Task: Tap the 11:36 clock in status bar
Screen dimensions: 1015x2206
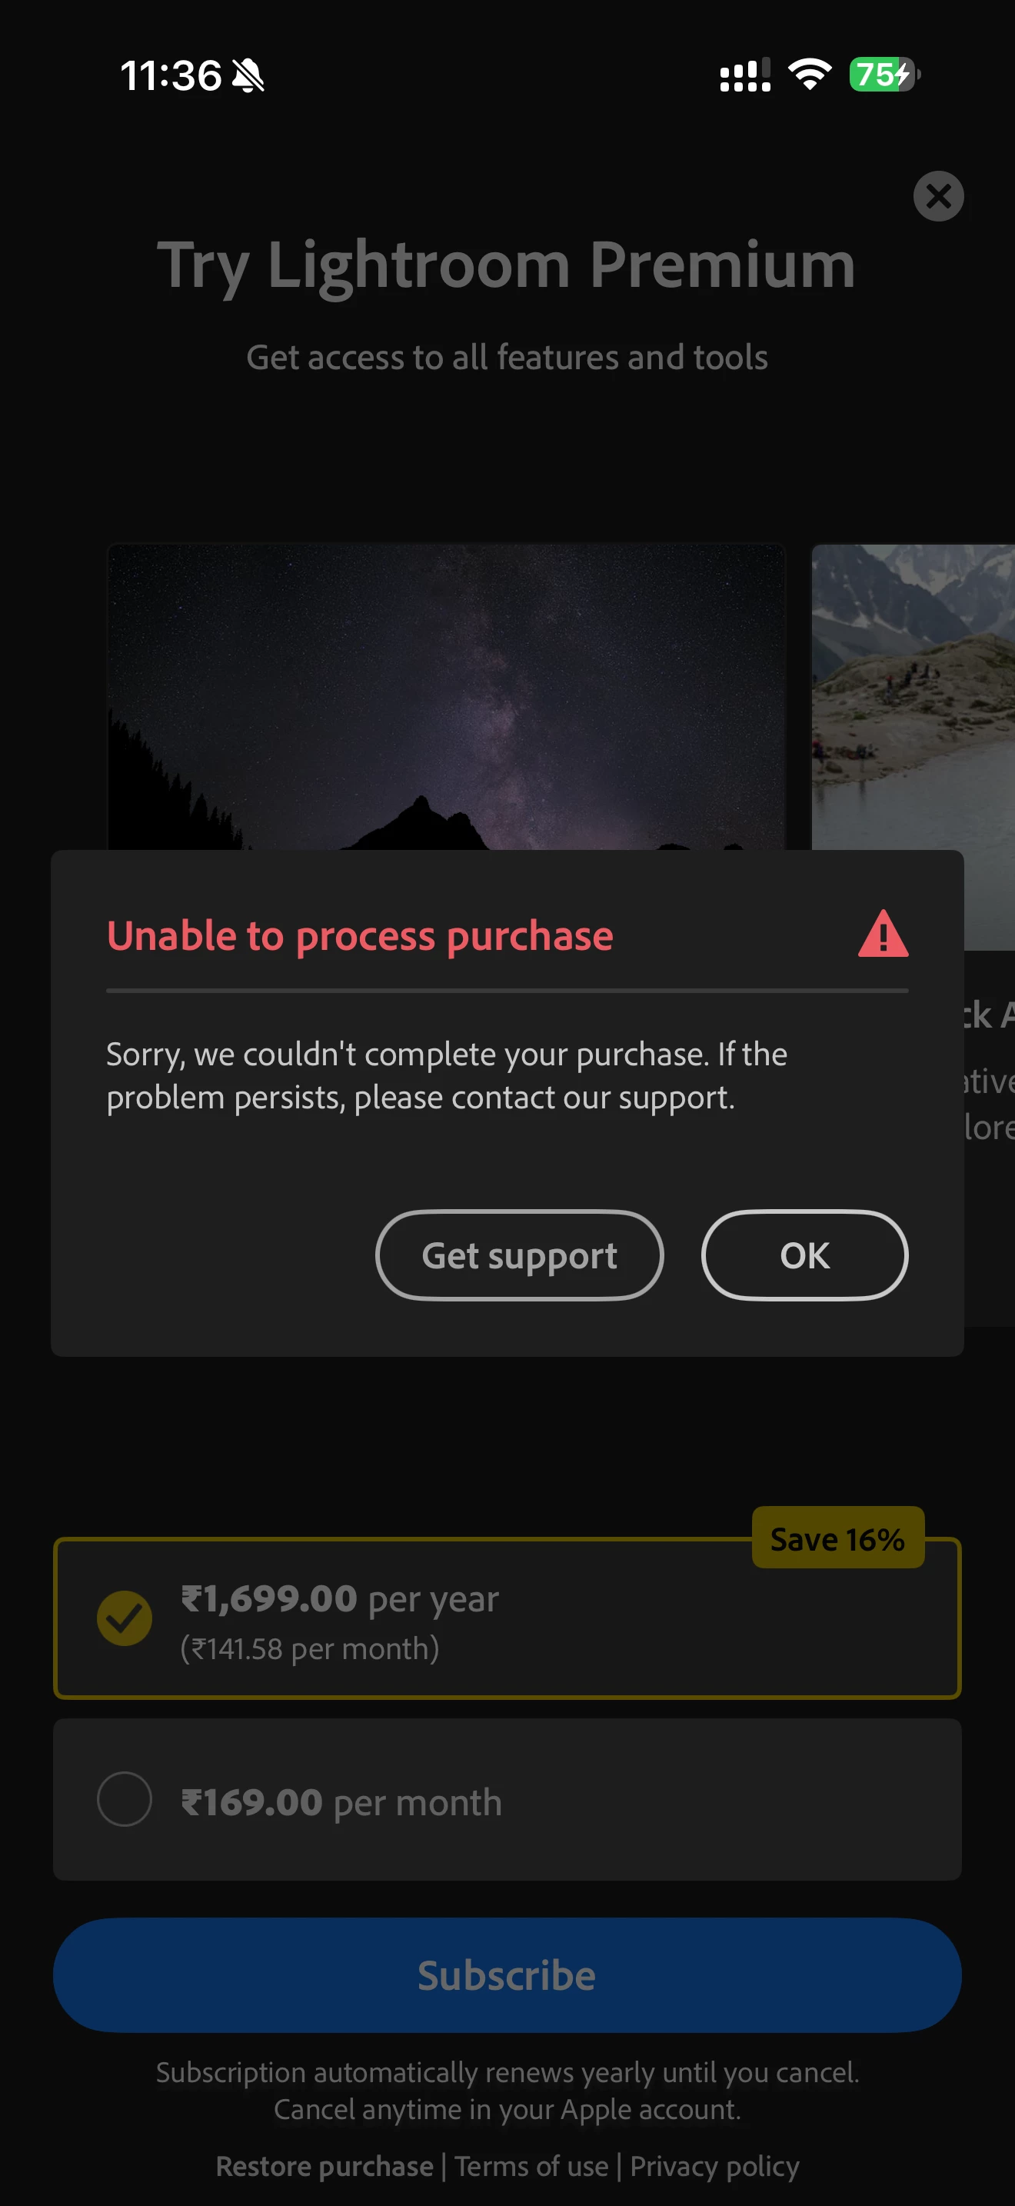Action: 170,75
